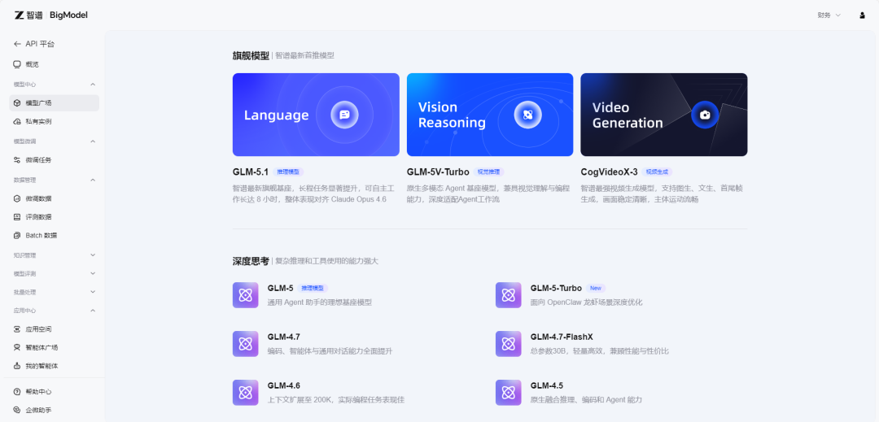
Task: Click the 推理模型 tag beside GLM-5.1
Action: (x=289, y=172)
